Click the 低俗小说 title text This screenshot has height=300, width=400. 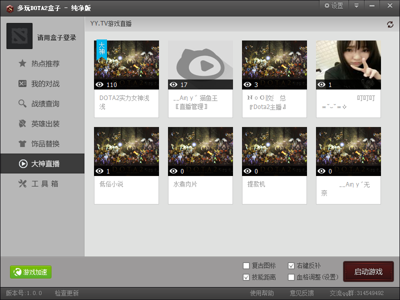click(111, 184)
